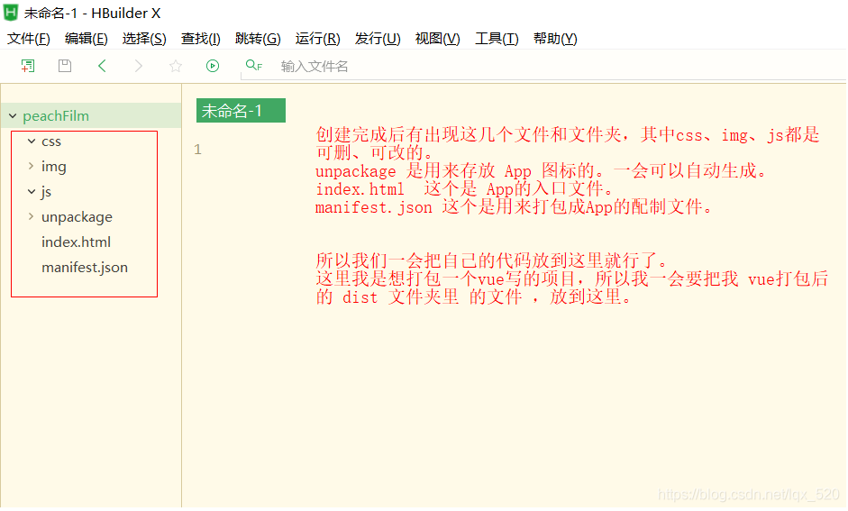The image size is (848, 511).
Task: Collapse the peachFilm project chevron
Action: pos(13,115)
